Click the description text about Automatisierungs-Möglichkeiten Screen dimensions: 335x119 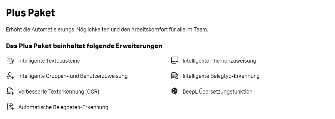coord(107,30)
